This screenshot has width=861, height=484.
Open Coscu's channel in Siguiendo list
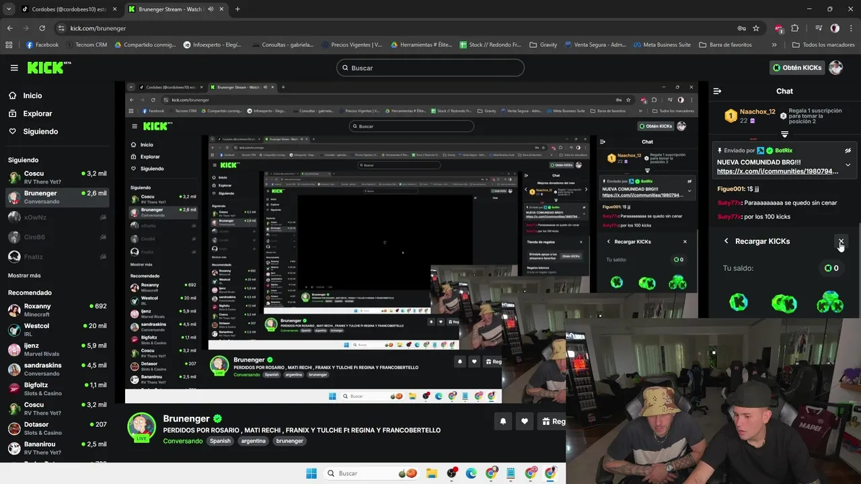click(57, 177)
